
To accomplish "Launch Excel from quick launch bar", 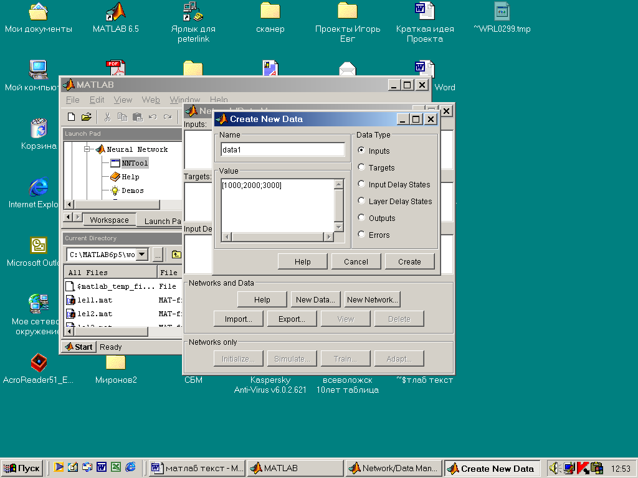I will click(116, 467).
